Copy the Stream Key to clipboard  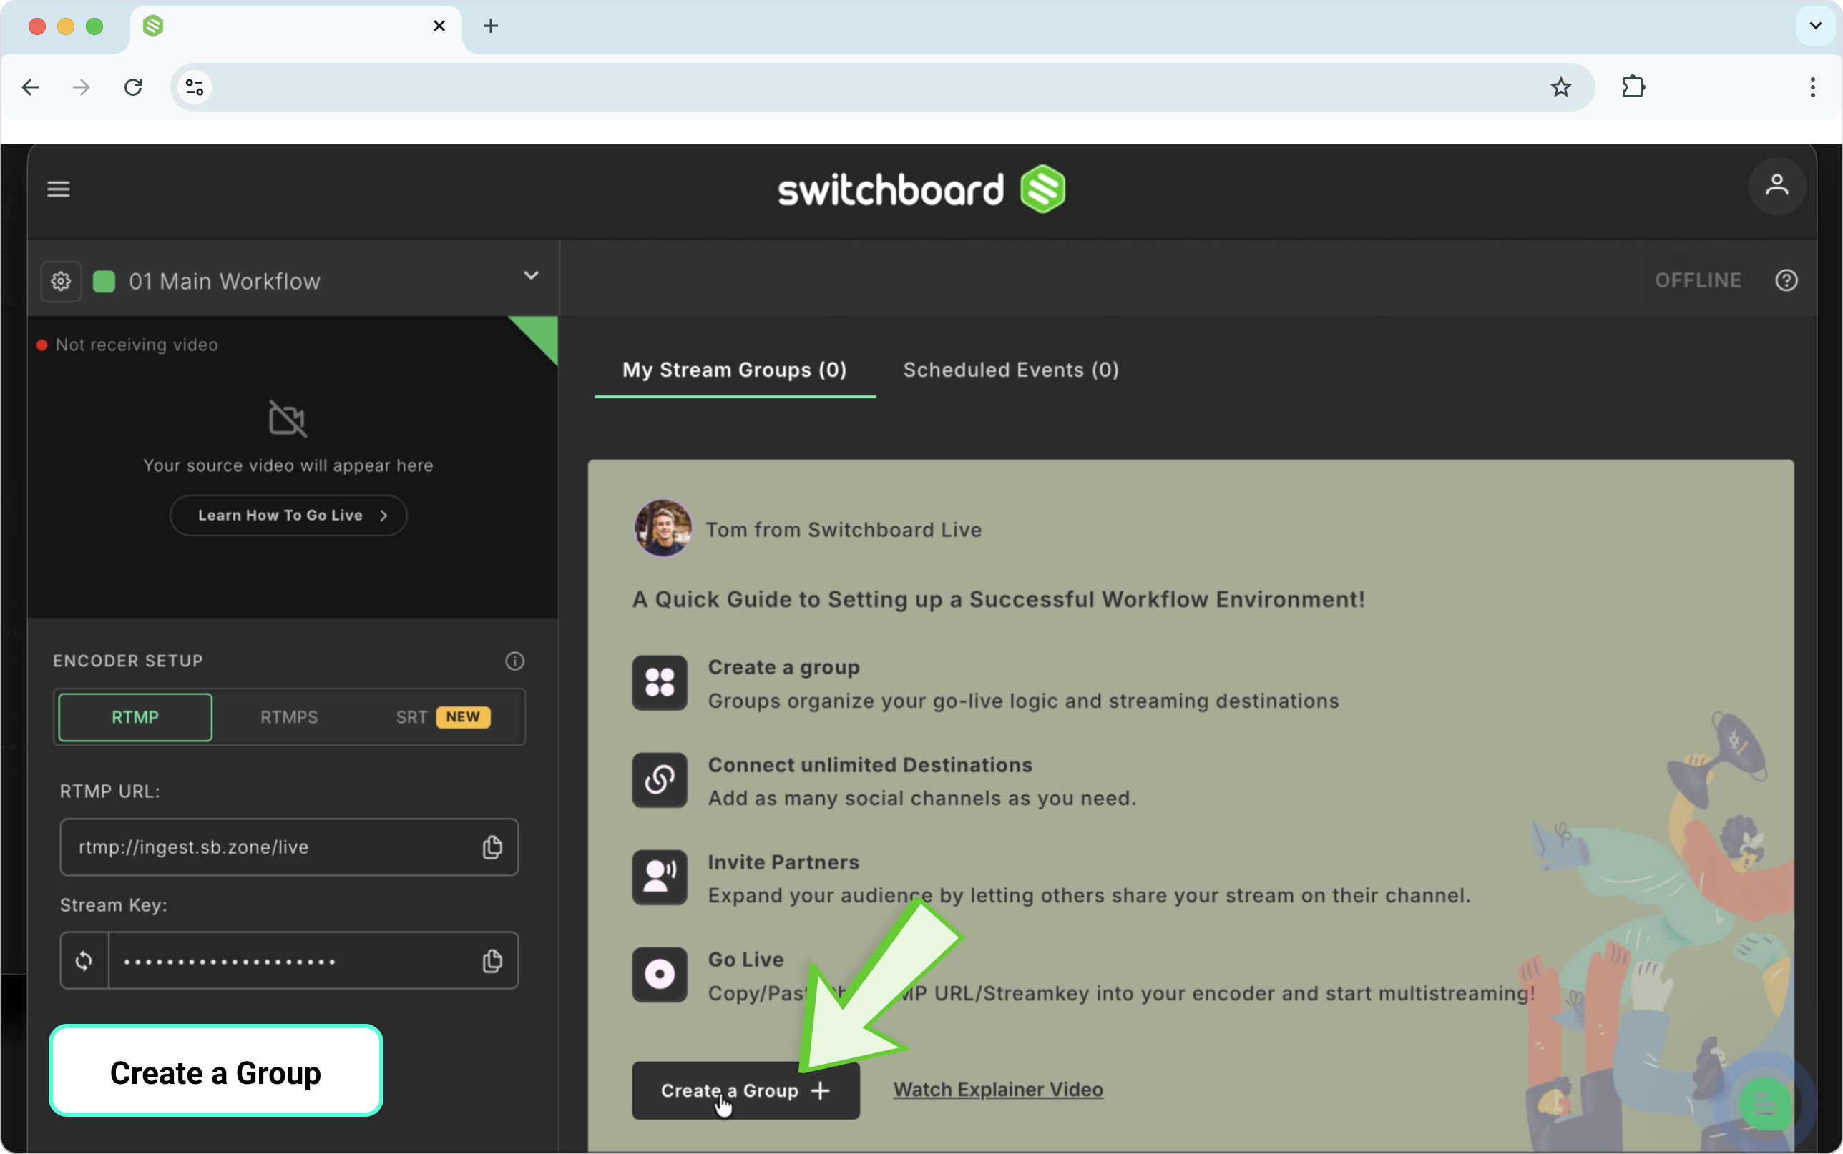coord(492,961)
